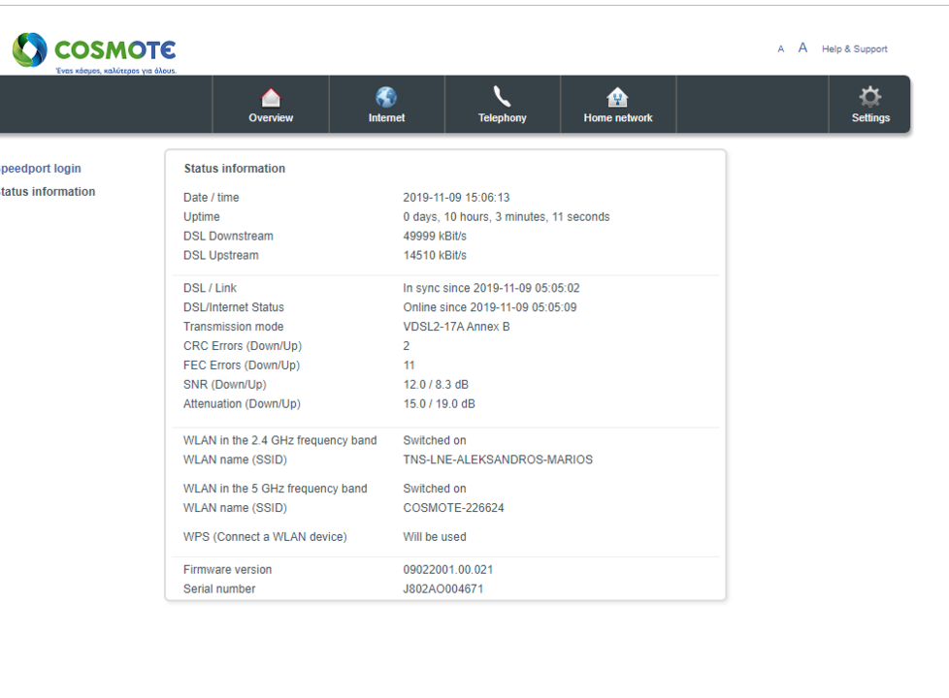
Task: Open the Internet menu label
Action: [x=387, y=118]
